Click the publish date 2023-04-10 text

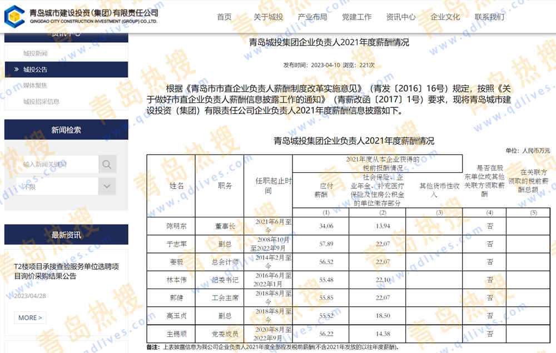325,65
